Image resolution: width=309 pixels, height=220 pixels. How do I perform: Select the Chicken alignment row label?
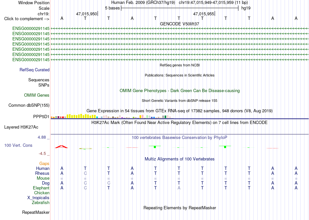click(x=42, y=193)
